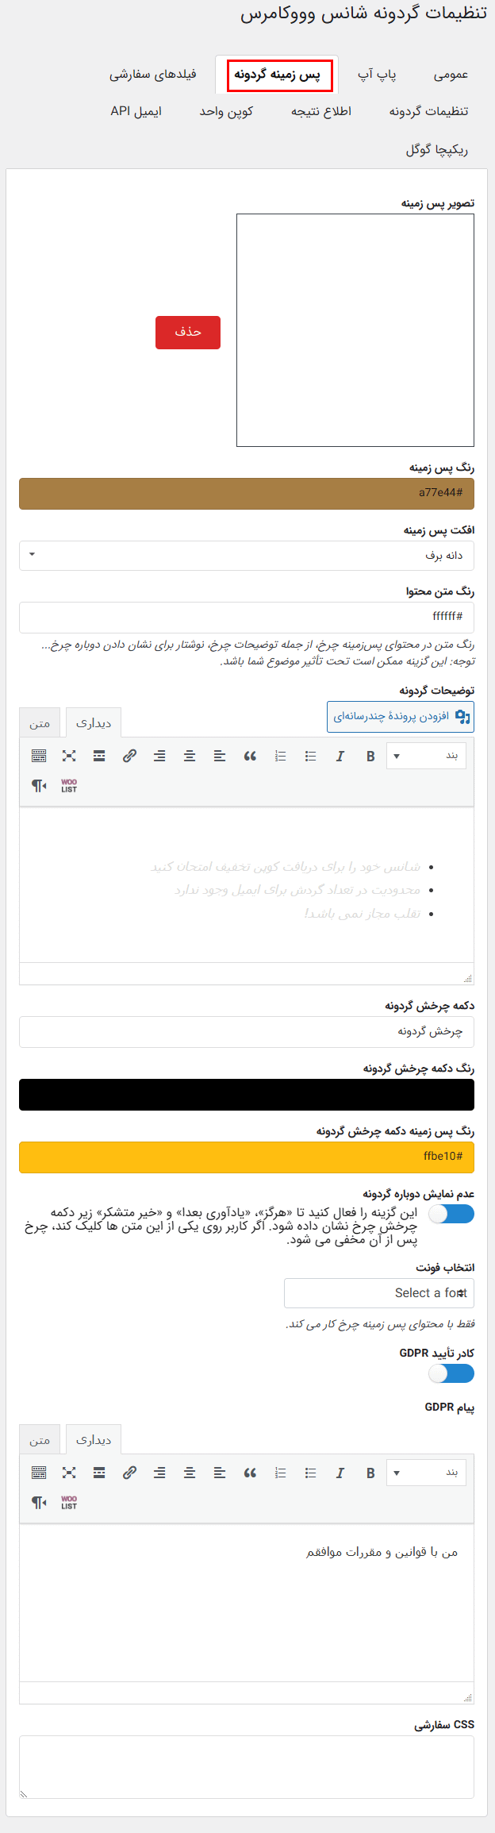The image size is (495, 1833).
Task: Click inside GDPR message text من با قوانین
Action: (382, 1551)
